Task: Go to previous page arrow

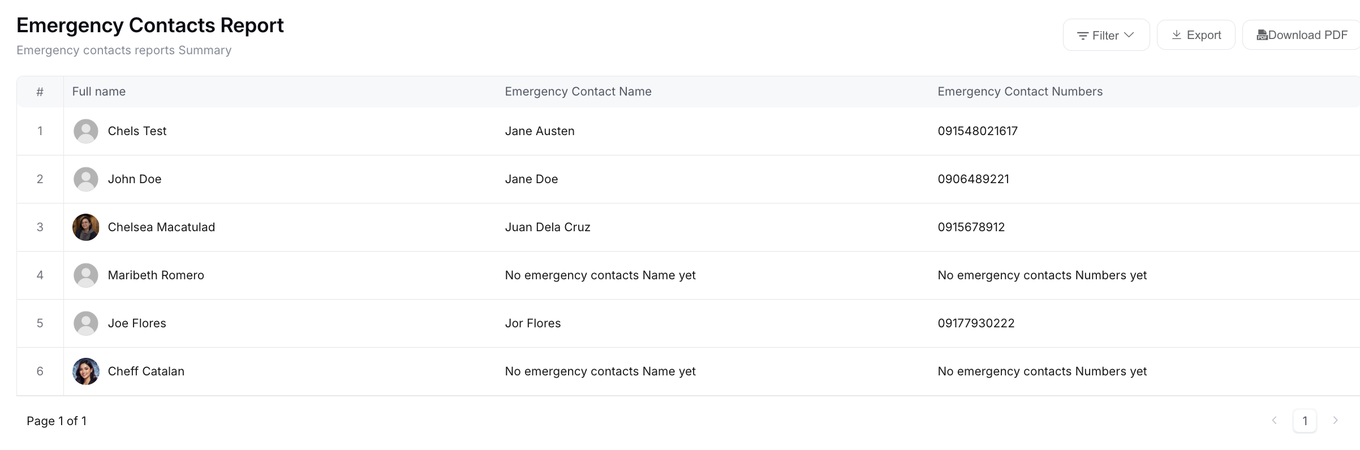Action: click(1274, 421)
